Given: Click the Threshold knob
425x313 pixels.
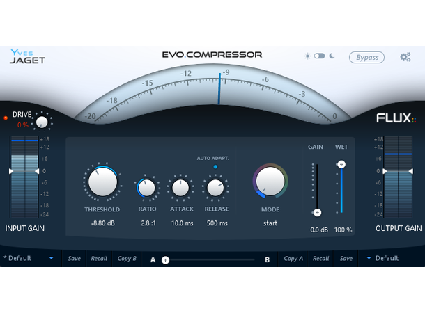Looking at the screenshot, I should pos(102,182).
